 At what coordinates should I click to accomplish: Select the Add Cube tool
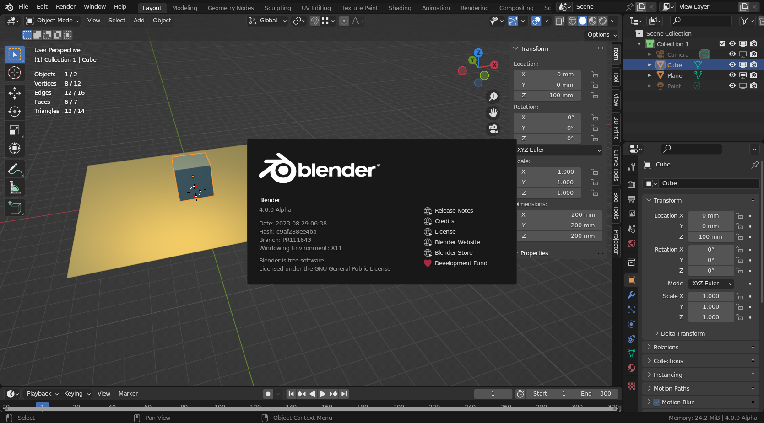pos(15,208)
